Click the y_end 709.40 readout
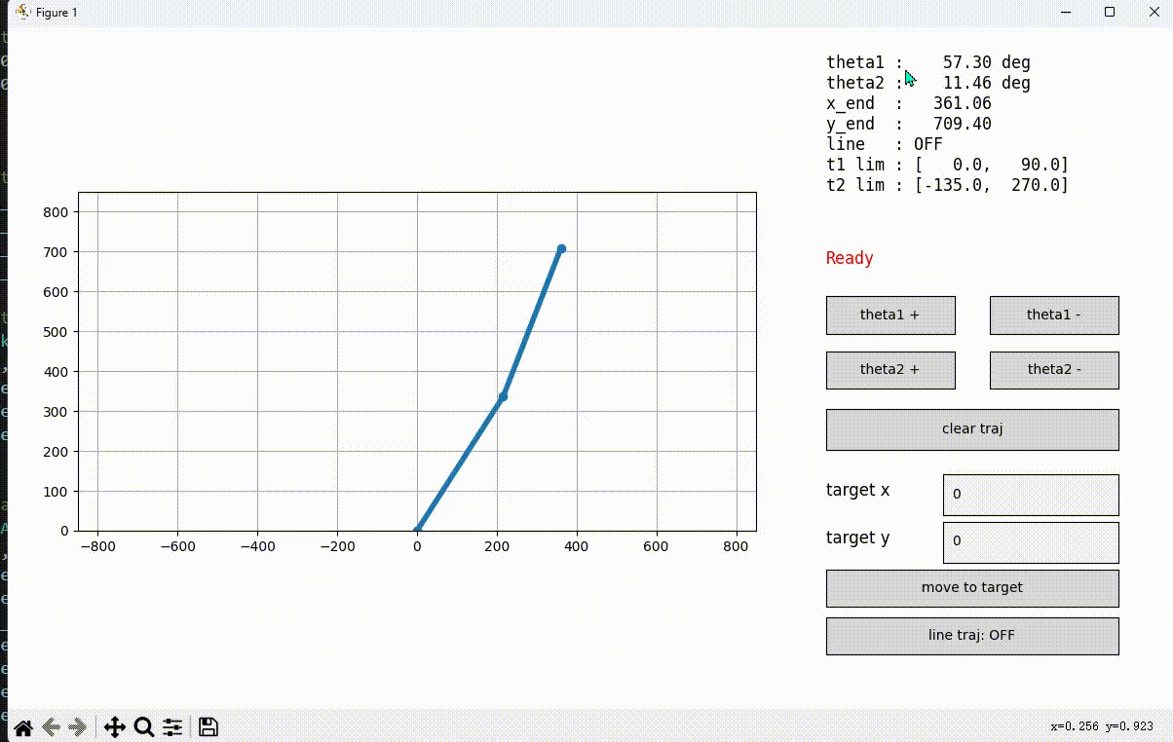Screen dimensions: 1173x742 [909, 124]
